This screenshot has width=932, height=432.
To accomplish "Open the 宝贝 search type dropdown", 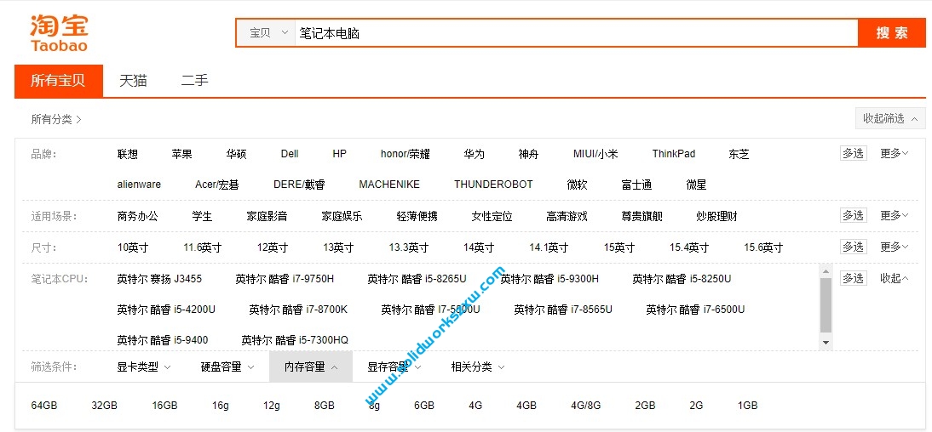I will point(268,33).
